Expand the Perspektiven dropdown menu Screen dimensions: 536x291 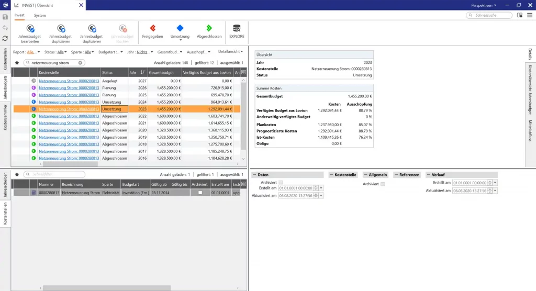pyautogui.click(x=484, y=5)
